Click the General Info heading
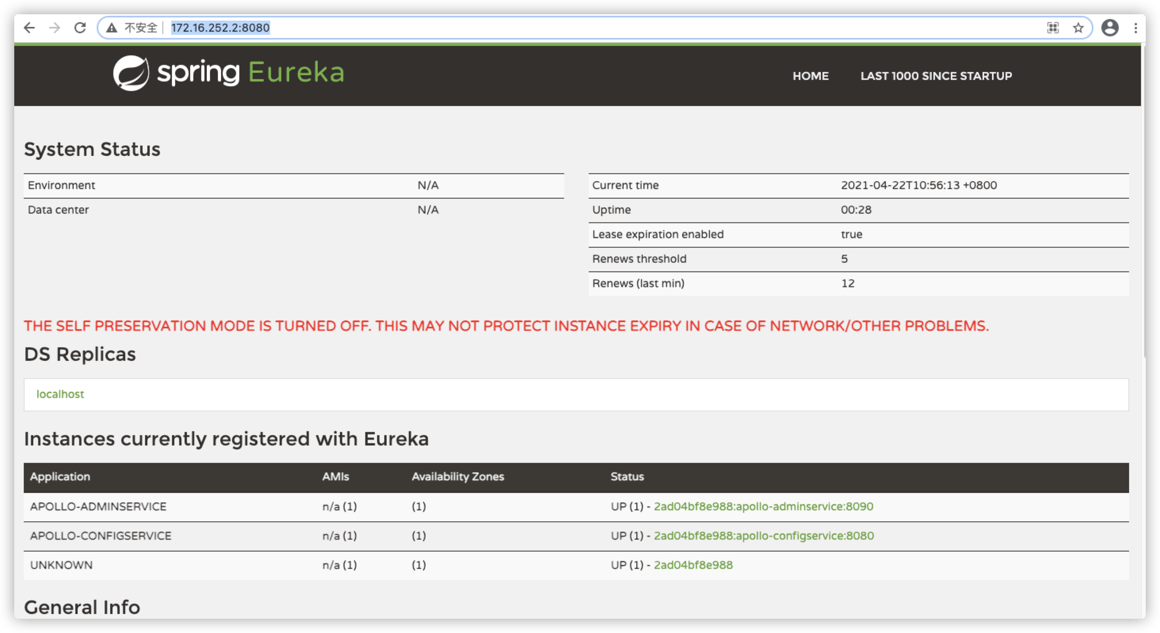 (x=82, y=607)
